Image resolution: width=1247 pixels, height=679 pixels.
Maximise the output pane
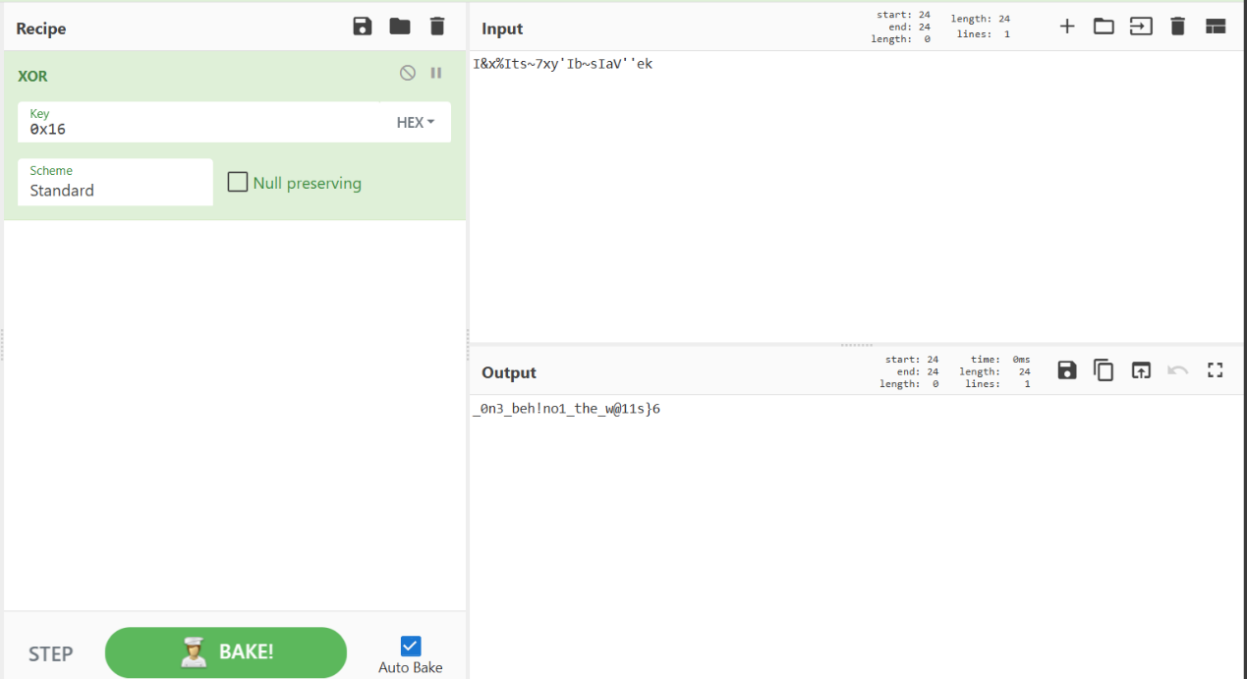pos(1216,370)
